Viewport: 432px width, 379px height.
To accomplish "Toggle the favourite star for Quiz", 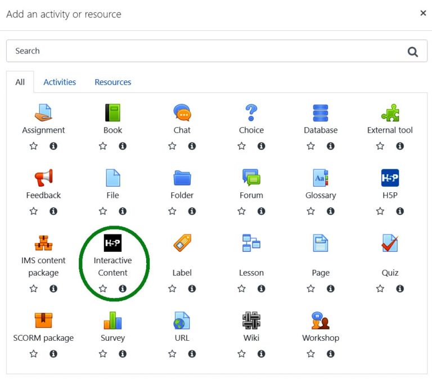I will [380, 288].
